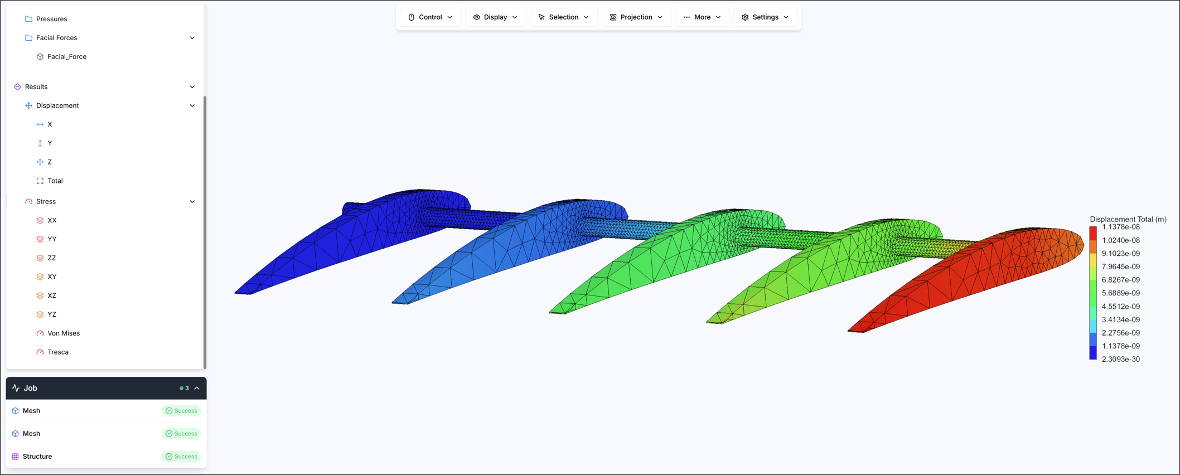Collapse the Displacement results group
1180x475 pixels.
(192, 106)
